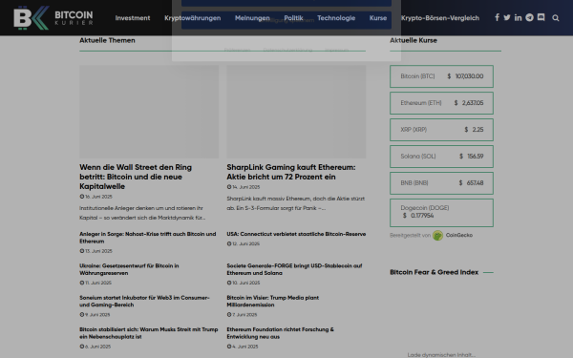Click the '6. Juni 2025' date

95,347
